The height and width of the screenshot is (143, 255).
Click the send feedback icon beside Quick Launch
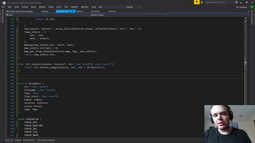coord(202,2)
